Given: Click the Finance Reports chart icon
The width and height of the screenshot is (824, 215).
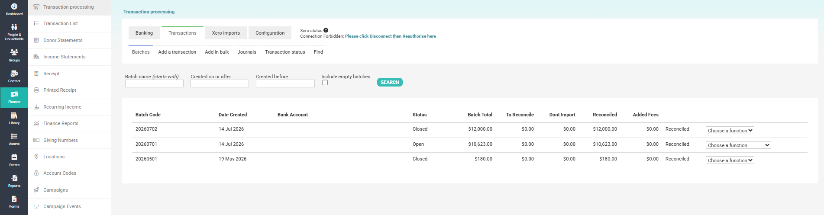Looking at the screenshot, I should coord(36,123).
